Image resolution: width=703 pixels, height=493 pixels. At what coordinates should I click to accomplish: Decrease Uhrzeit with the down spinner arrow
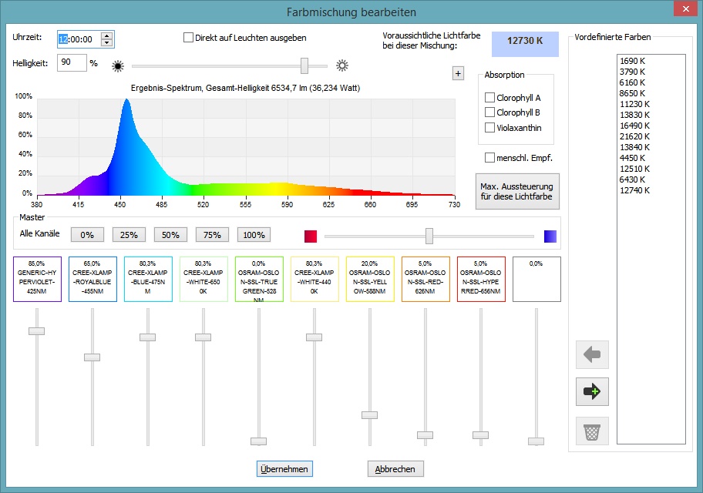point(106,42)
